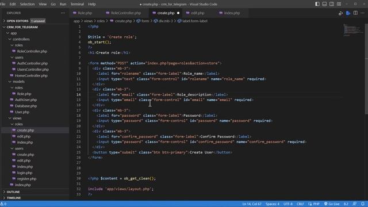The height and width of the screenshot is (207, 368).
Task: Open the Edit menu
Action: [x=13, y=4]
